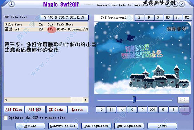Screen dimensions: 194x130
Task: Export TGA Sequences
Action: click(x=96, y=126)
